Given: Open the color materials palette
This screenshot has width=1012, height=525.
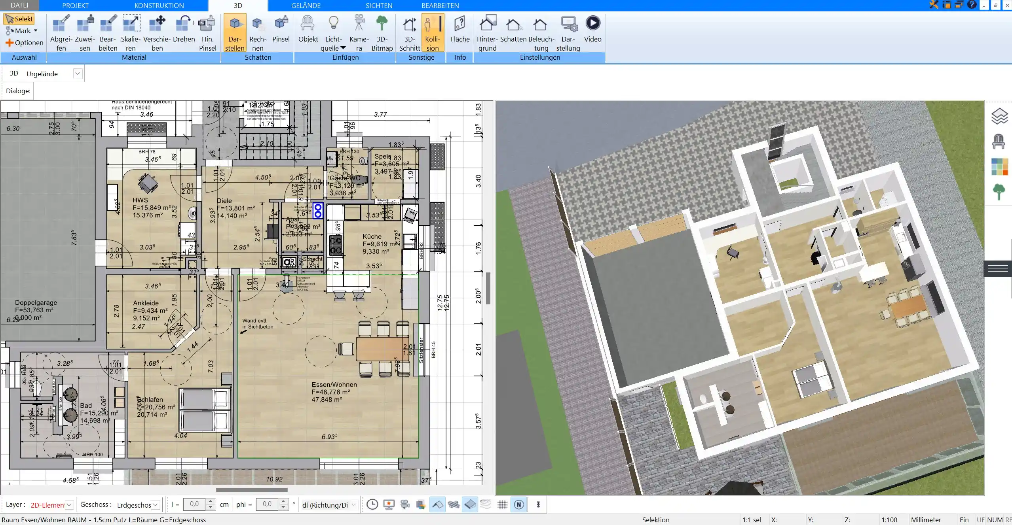Looking at the screenshot, I should tap(999, 167).
